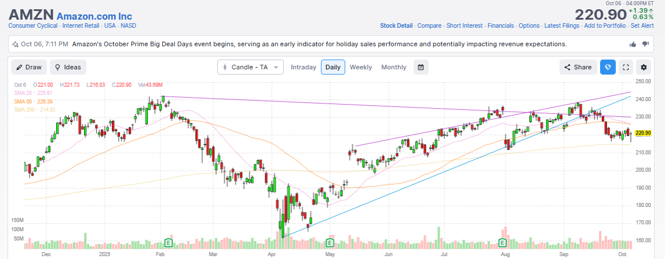Viewport: 665px width, 259px height.
Task: Click the Oct 06 04:00PM ET timestamp
Action: (x=629, y=3)
